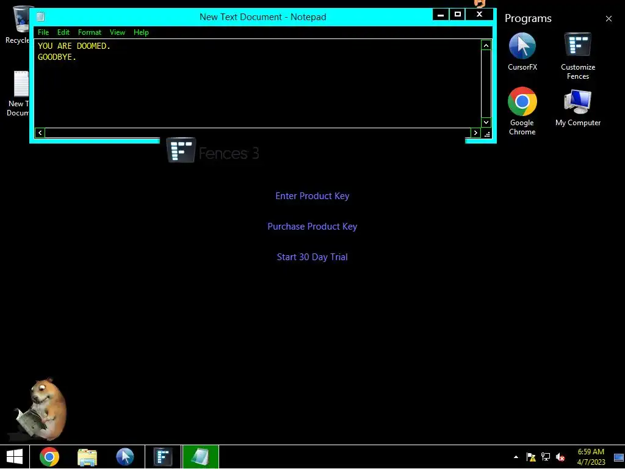Click Notepad title bar document icon
625x469 pixels.
(40, 16)
